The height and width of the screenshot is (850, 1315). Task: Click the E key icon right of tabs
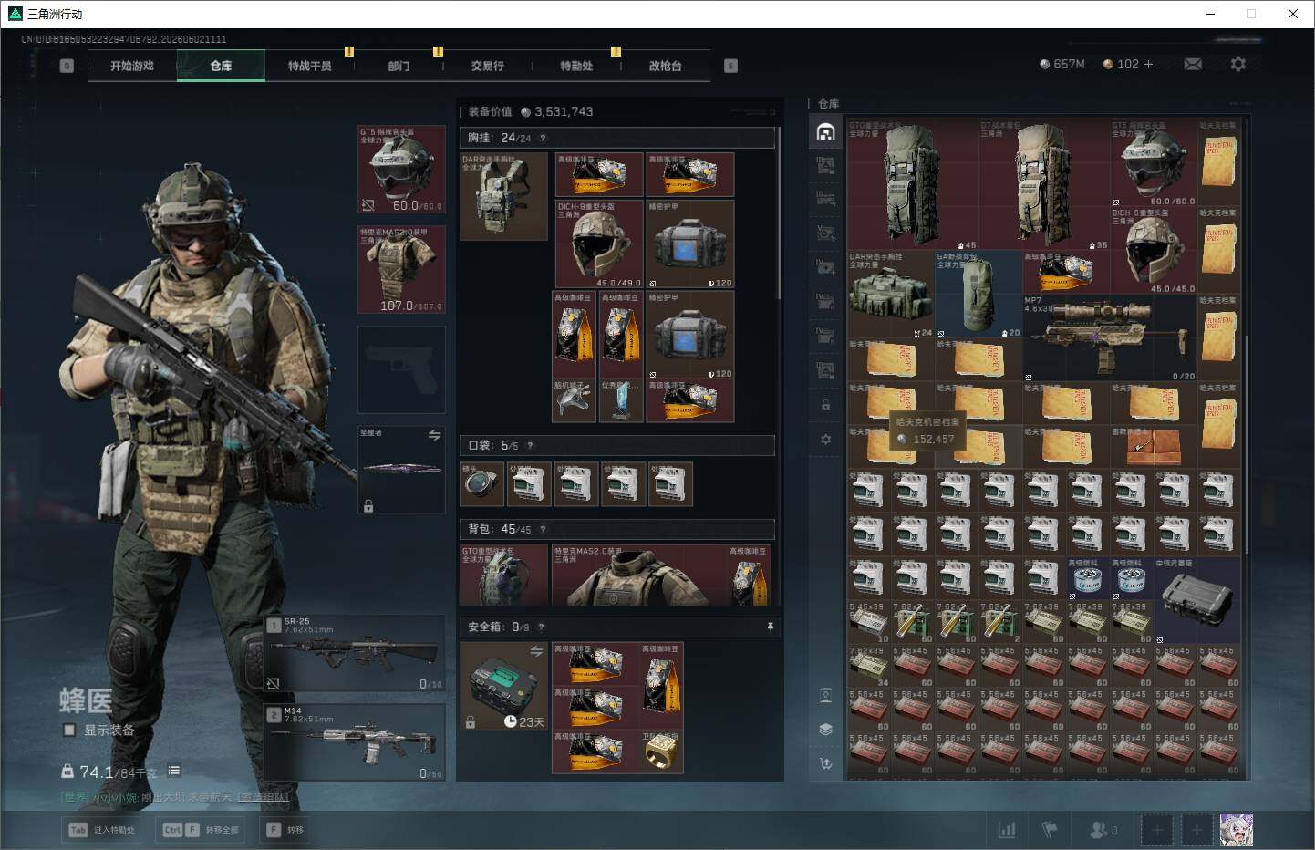(730, 66)
